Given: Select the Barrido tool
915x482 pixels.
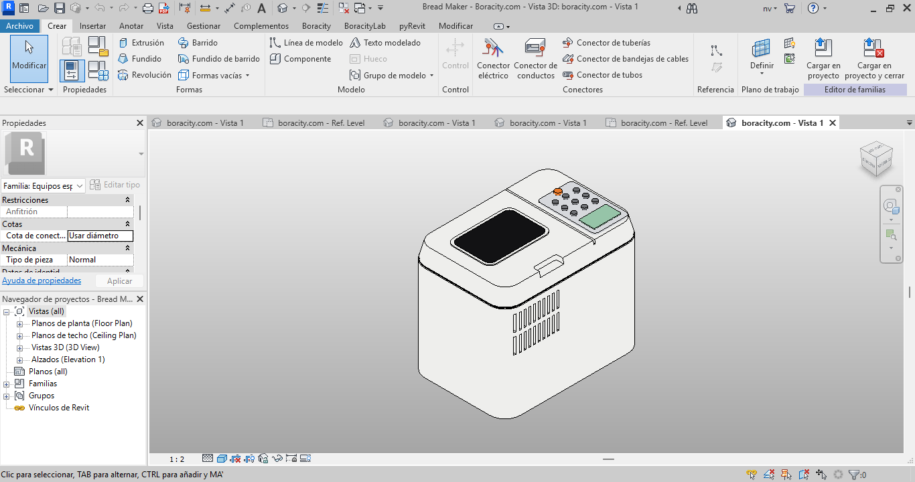Looking at the screenshot, I should (198, 43).
